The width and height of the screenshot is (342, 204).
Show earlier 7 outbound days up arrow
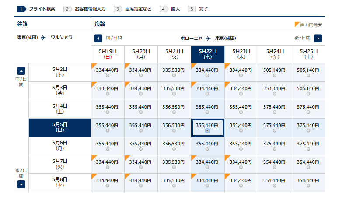point(21,71)
